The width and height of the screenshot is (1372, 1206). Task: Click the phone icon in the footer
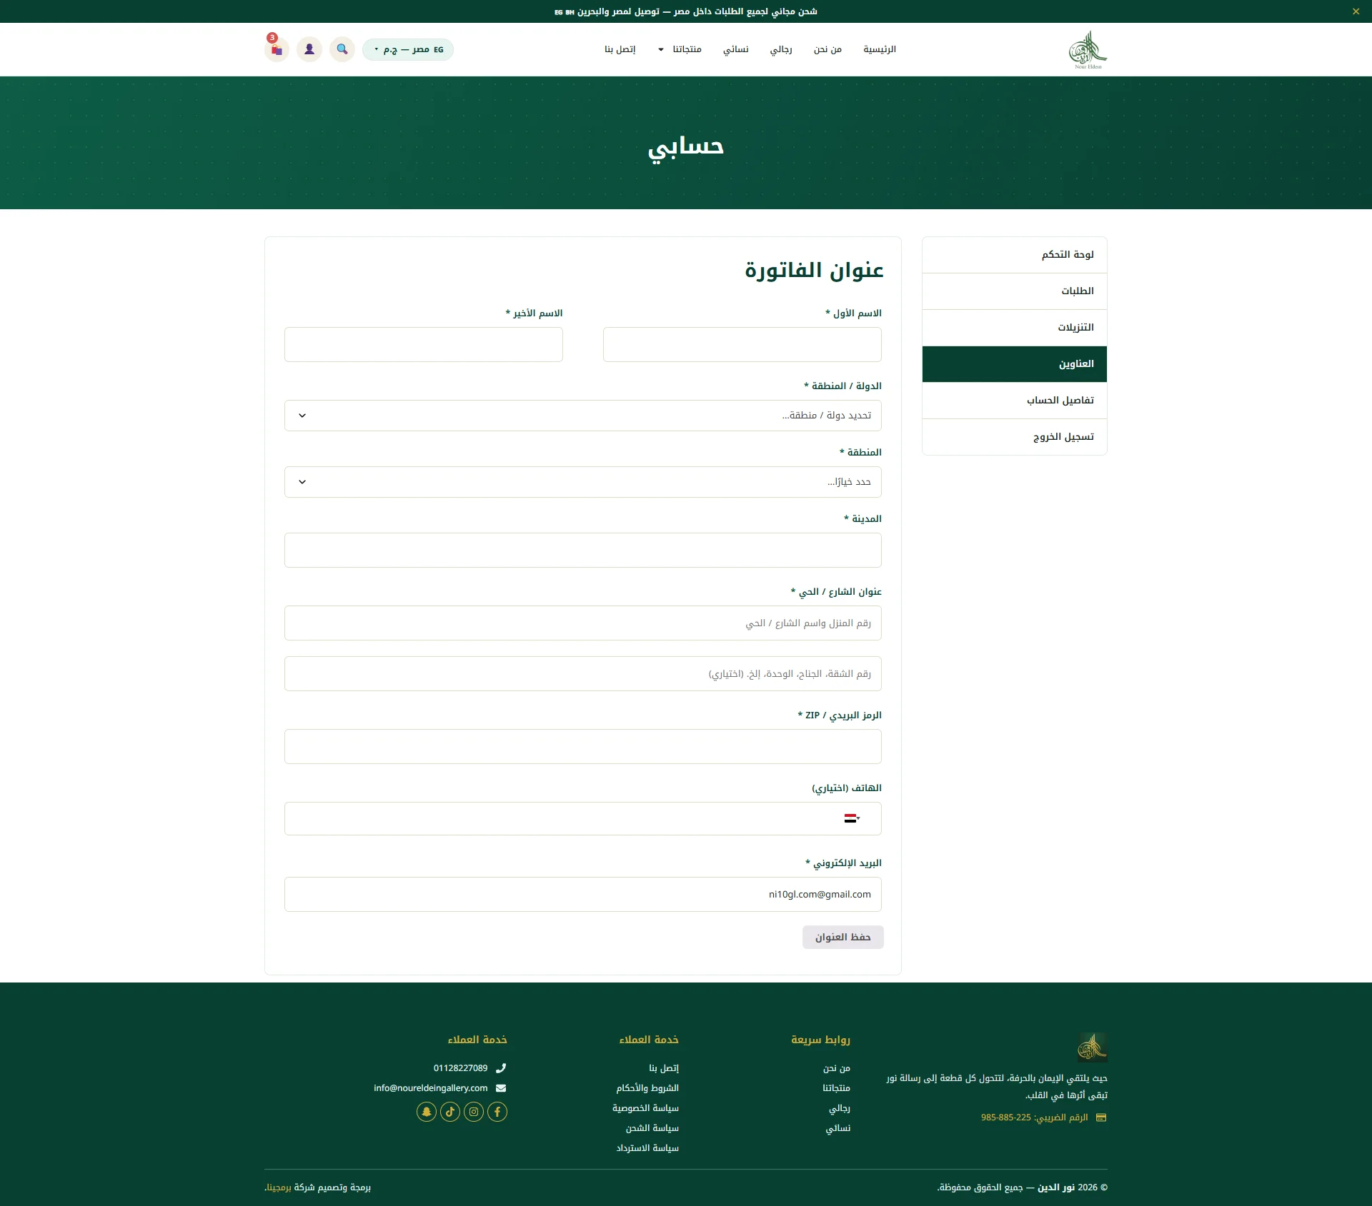coord(501,1068)
